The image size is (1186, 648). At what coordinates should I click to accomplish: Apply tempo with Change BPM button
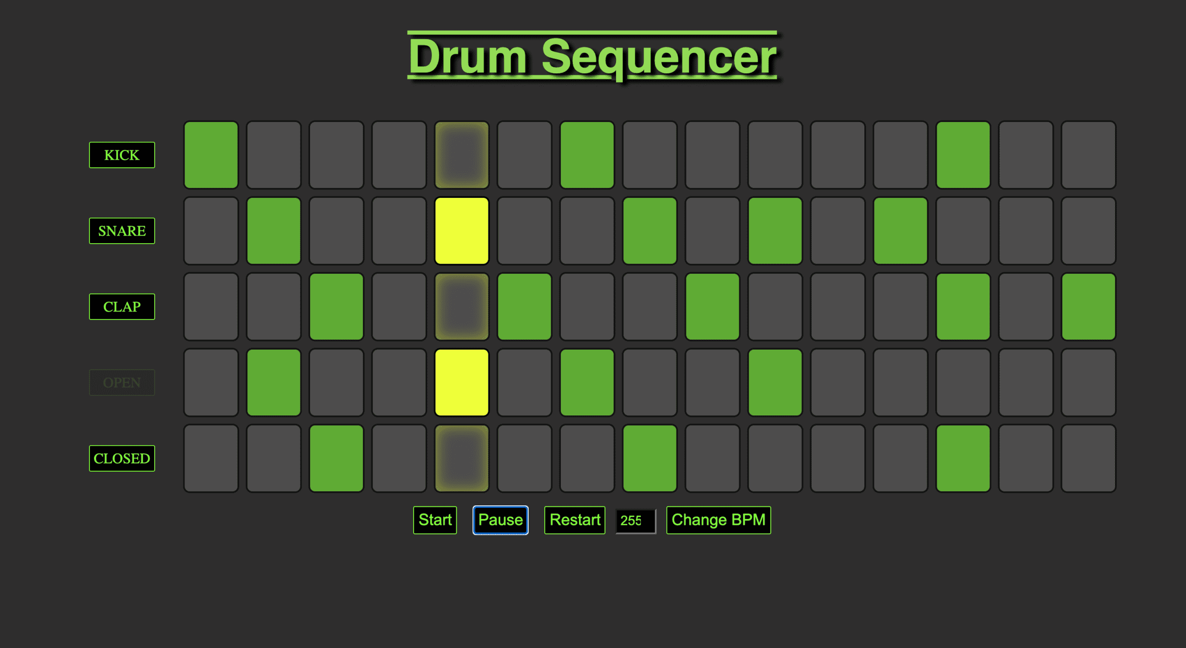(x=719, y=520)
